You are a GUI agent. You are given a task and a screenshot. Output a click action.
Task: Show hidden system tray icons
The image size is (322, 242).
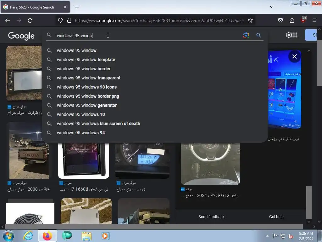pos(267,236)
